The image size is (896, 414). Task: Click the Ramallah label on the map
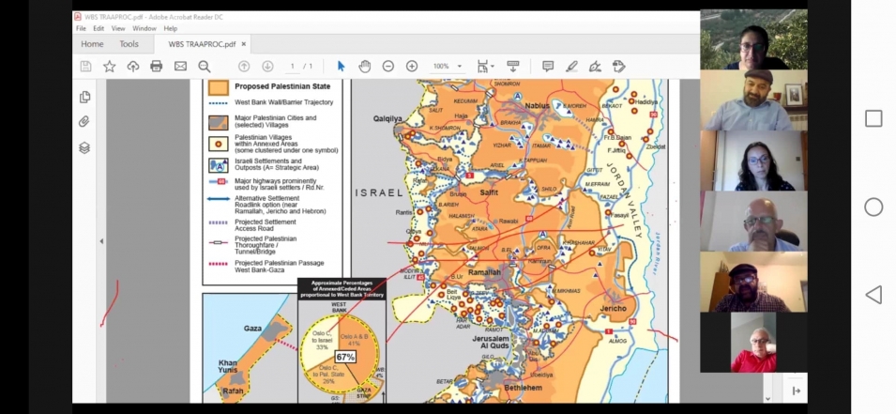click(x=484, y=273)
